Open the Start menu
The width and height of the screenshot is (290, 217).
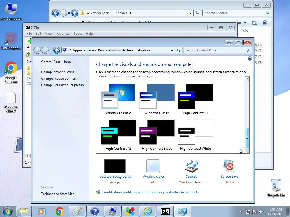pyautogui.click(x=7, y=211)
